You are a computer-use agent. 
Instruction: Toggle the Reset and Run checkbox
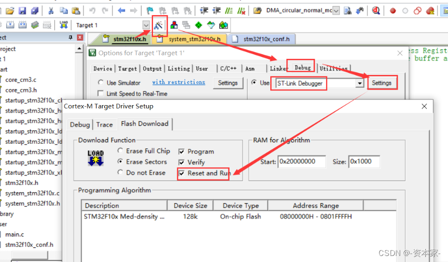(181, 173)
